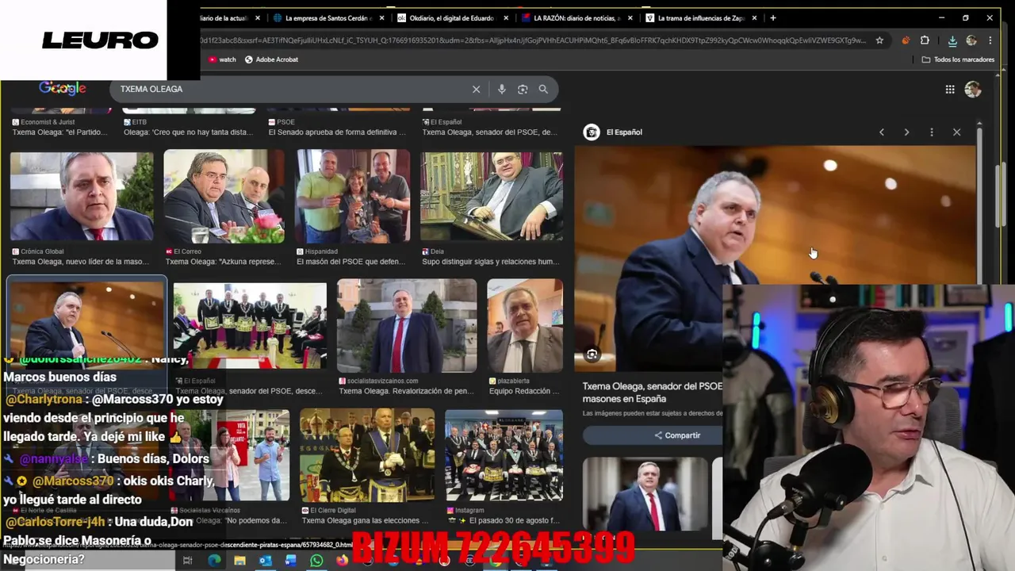Open Firefox from the taskbar
This screenshot has width=1015, height=571.
pos(342,561)
